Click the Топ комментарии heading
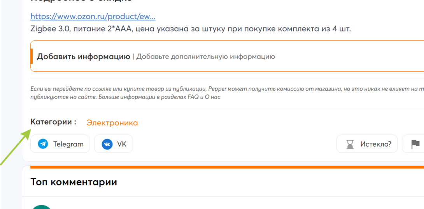 [74, 182]
